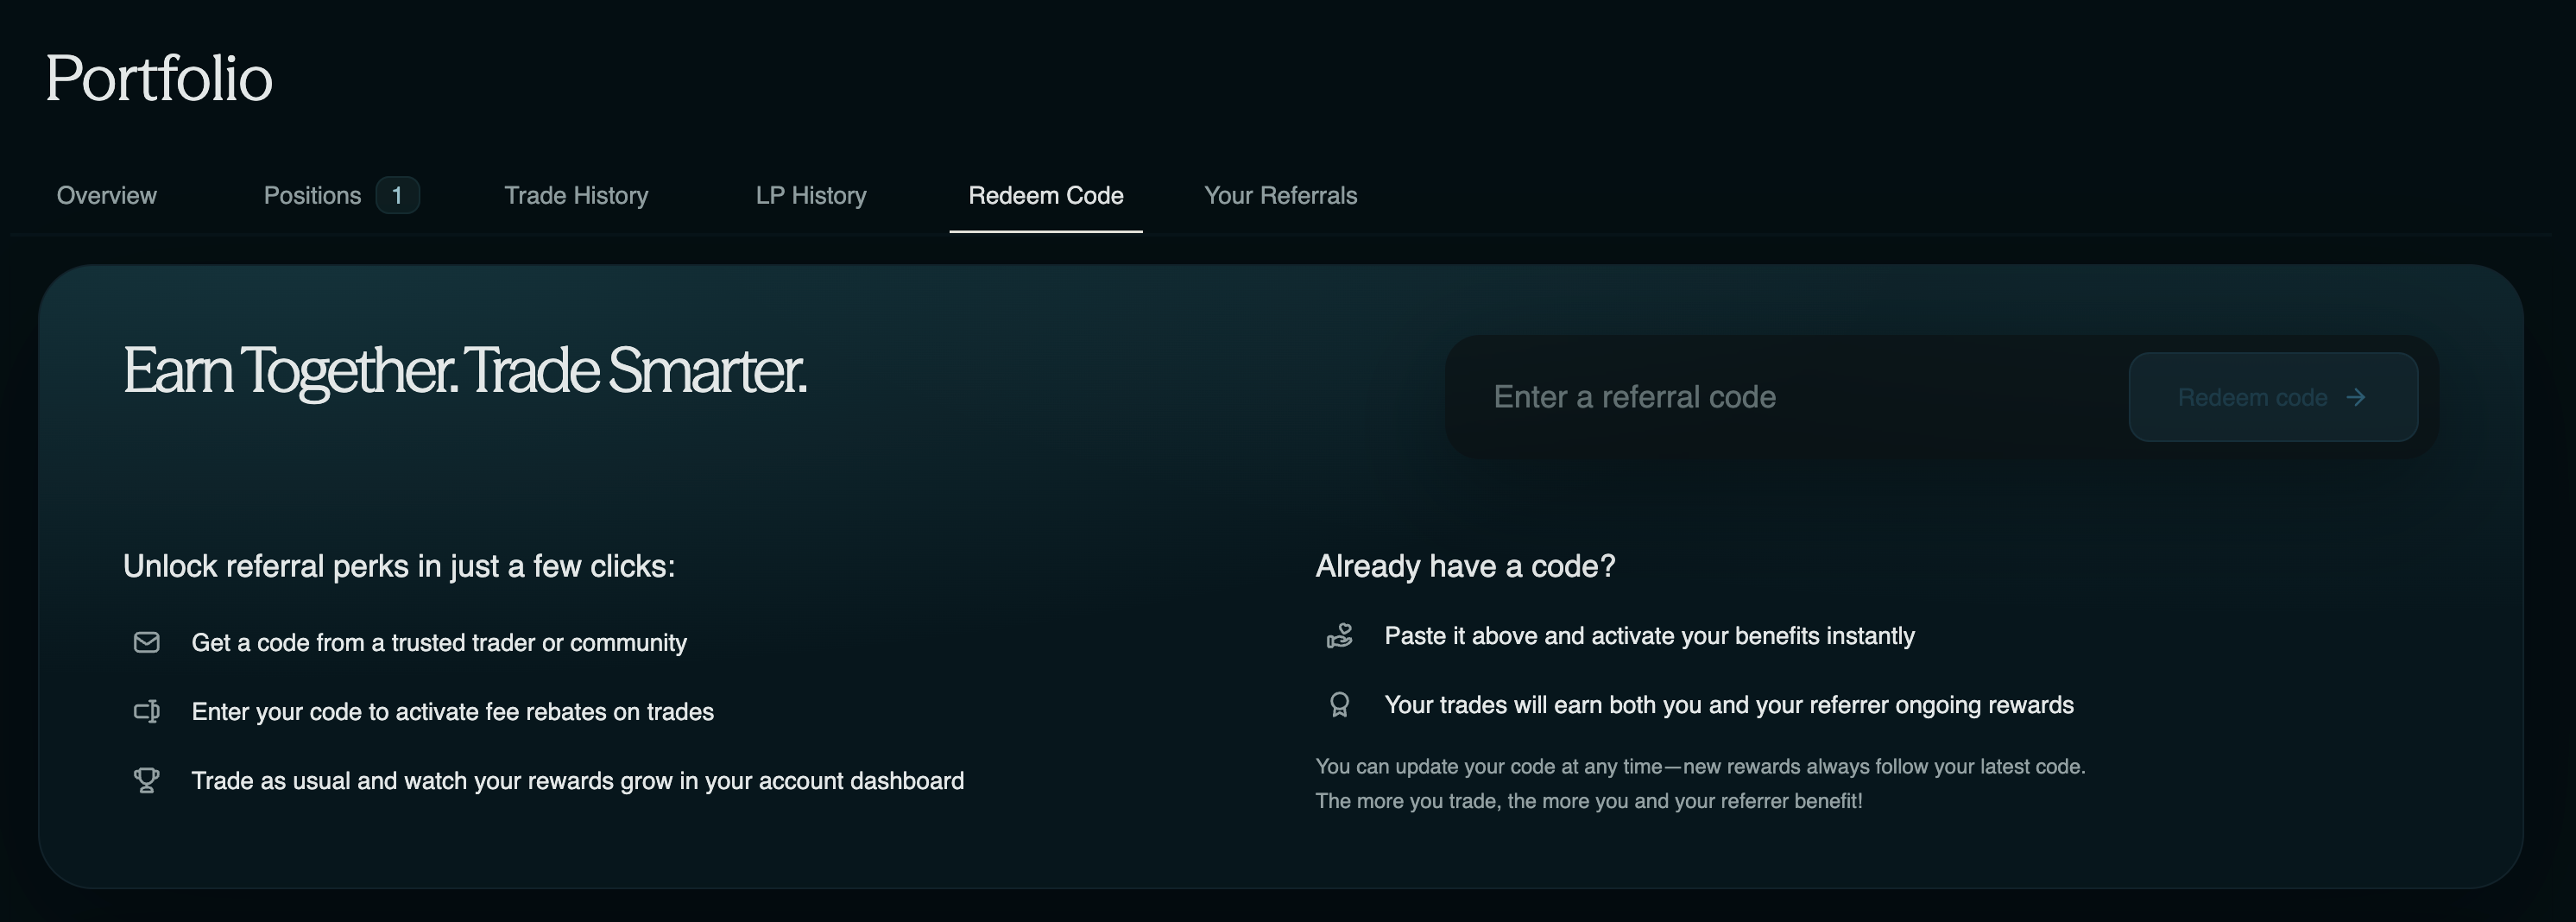The width and height of the screenshot is (2576, 922).
Task: Open the Positions tab
Action: tap(312, 195)
